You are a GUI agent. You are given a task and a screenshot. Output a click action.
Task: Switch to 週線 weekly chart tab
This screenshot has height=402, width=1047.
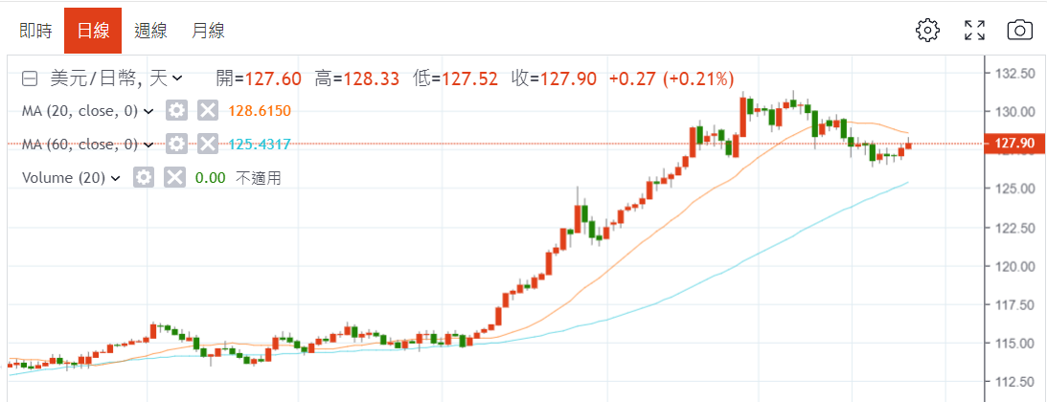pyautogui.click(x=150, y=31)
